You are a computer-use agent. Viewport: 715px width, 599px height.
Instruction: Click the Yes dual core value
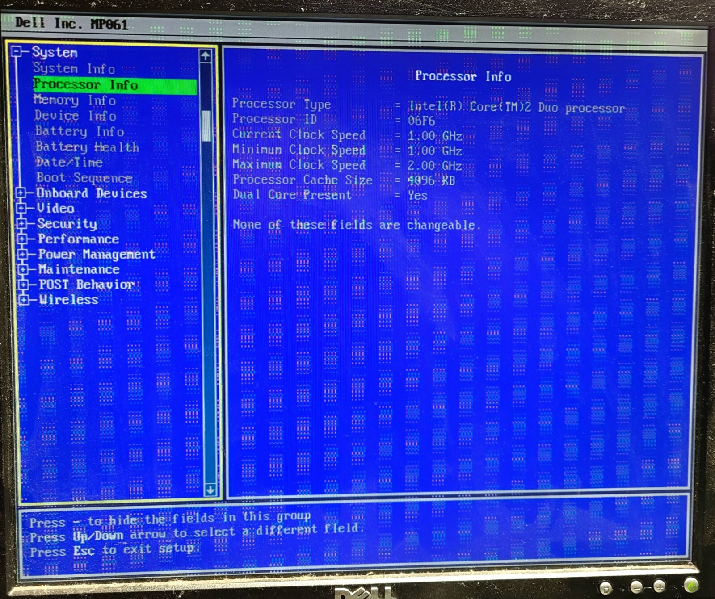pos(417,196)
